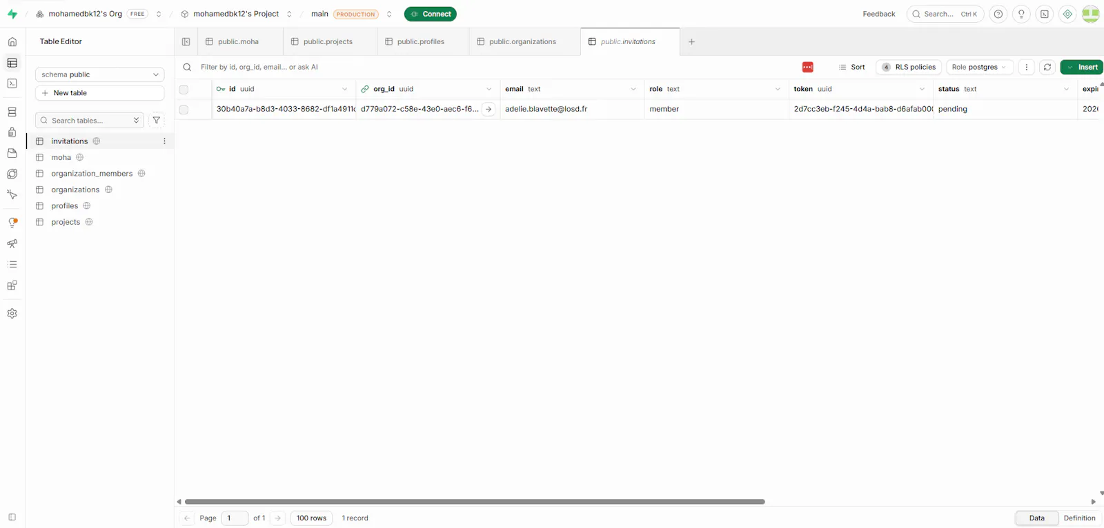Open Project Settings gear icon
This screenshot has height=528, width=1104.
(x=12, y=314)
